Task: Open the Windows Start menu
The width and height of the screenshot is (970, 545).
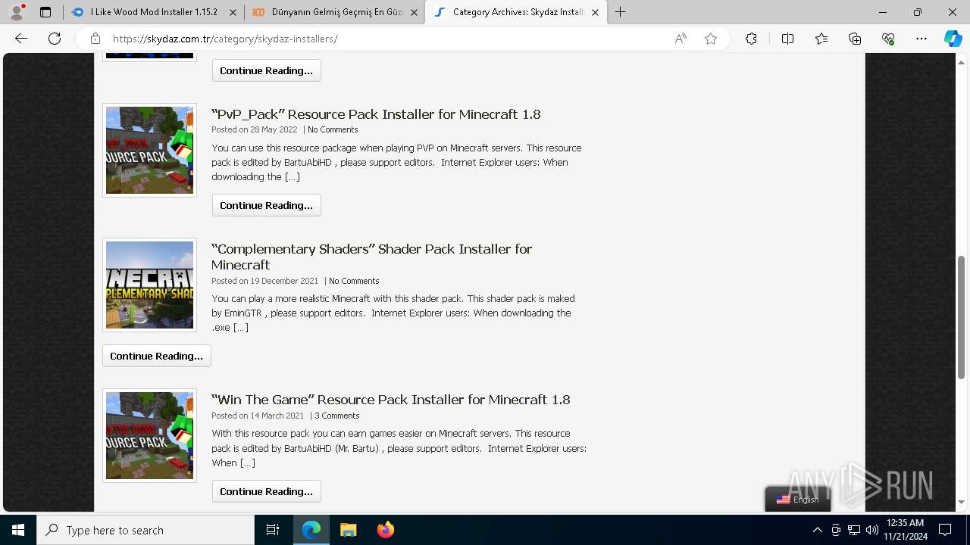Action: (x=18, y=530)
